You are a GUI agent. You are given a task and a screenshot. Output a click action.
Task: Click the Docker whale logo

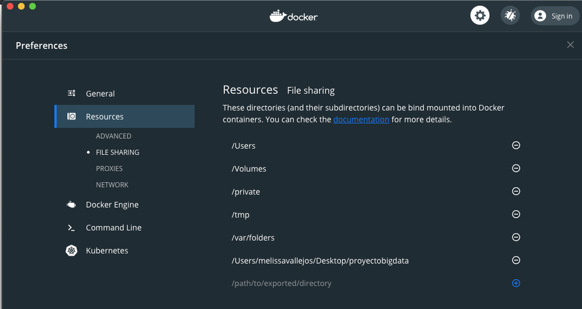pyautogui.click(x=293, y=16)
